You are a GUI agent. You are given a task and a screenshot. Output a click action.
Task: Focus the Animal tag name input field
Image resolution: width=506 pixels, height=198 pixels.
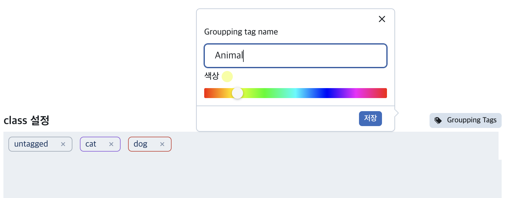(x=296, y=56)
